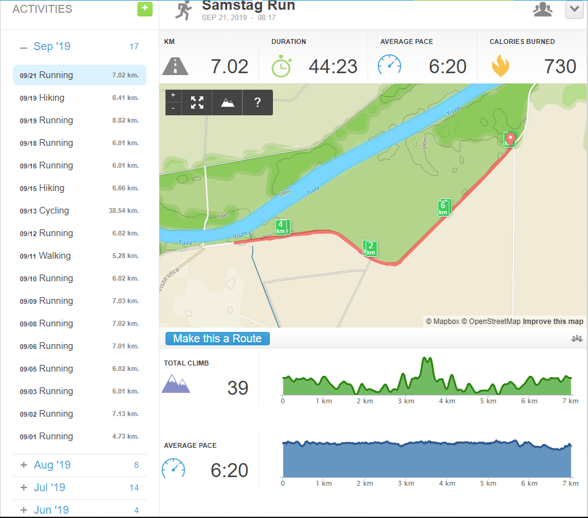The image size is (588, 518).
Task: Open the 09/11 Walking 5.28 km activity
Action: click(79, 256)
